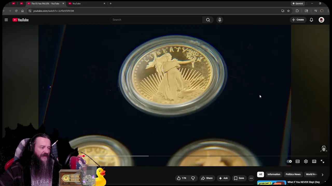Viewport: 332px width, 186px height.
Task: Navigate back in the browser
Action: coord(4,11)
